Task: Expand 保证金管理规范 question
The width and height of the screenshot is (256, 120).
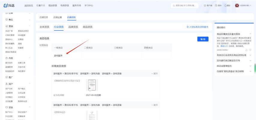Action: coord(250,66)
